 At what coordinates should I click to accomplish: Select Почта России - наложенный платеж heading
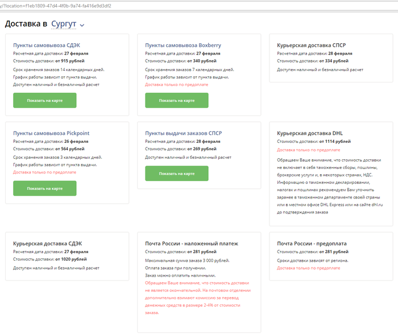[192, 244]
